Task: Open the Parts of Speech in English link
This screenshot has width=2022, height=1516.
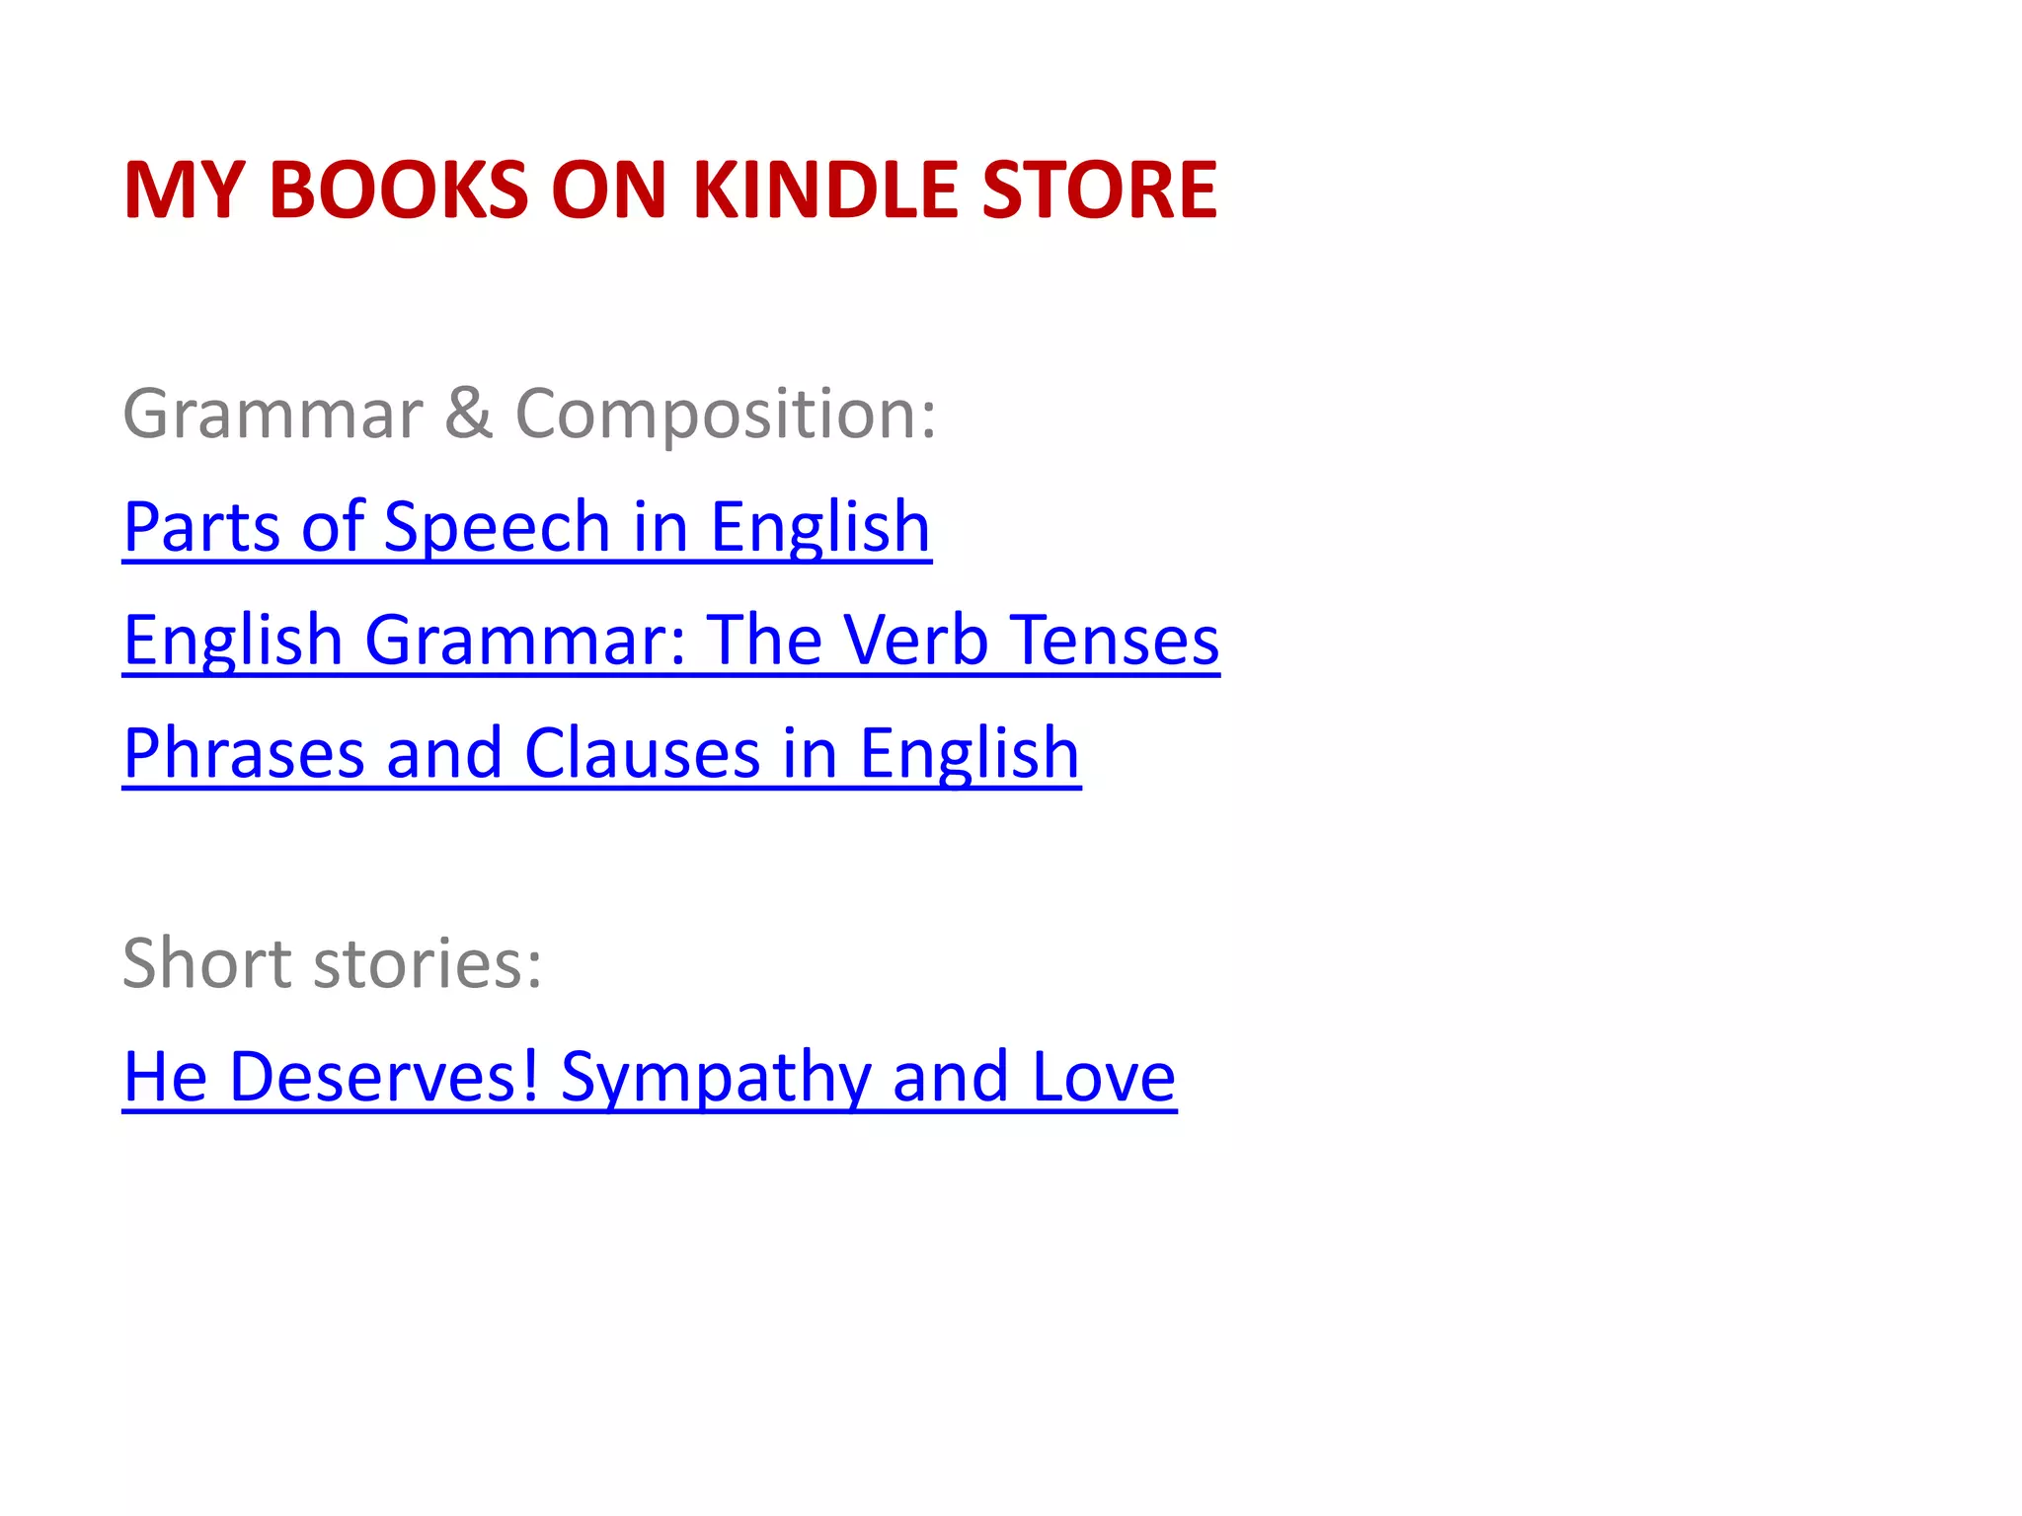Action: click(527, 528)
